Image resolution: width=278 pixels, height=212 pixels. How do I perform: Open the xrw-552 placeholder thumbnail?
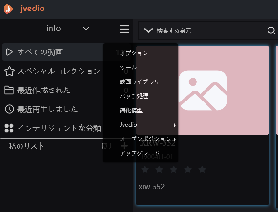[x=203, y=90]
